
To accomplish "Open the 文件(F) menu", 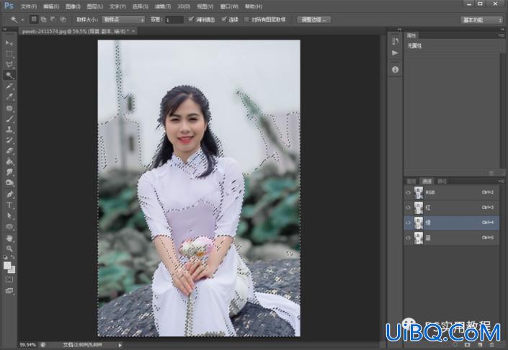I will (29, 6).
